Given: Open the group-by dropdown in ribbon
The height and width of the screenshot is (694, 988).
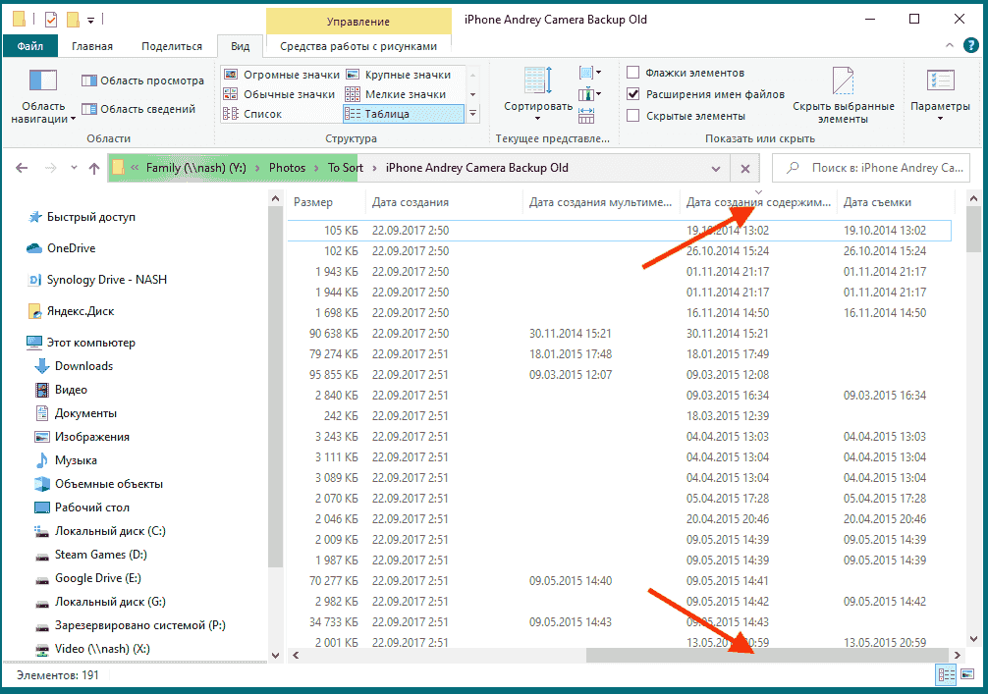Looking at the screenshot, I should (589, 73).
